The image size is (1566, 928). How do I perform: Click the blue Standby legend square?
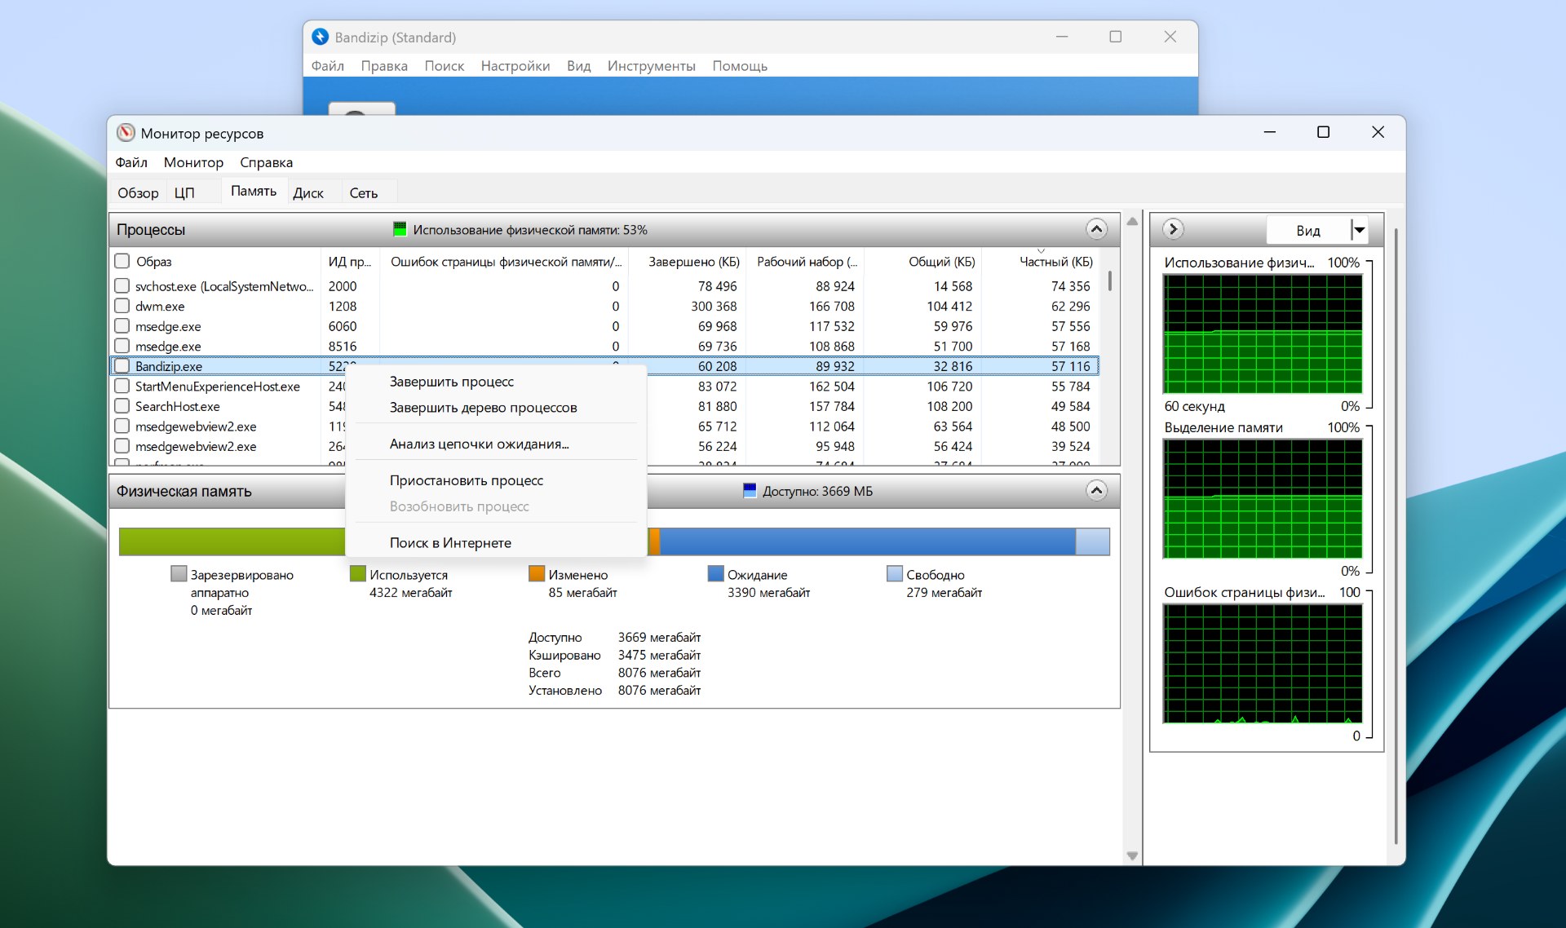point(715,574)
